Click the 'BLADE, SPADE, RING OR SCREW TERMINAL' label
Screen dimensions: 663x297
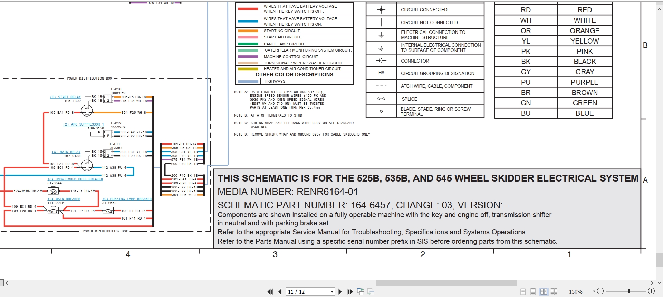pos(435,111)
